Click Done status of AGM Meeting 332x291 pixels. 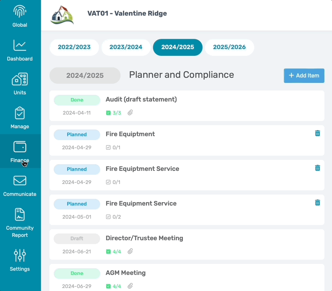tap(77, 273)
